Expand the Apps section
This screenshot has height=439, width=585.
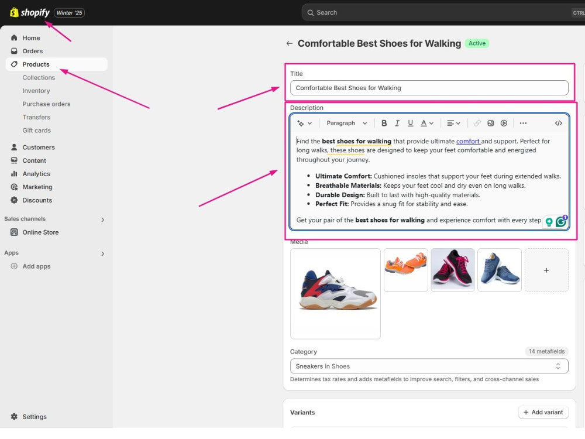[102, 253]
